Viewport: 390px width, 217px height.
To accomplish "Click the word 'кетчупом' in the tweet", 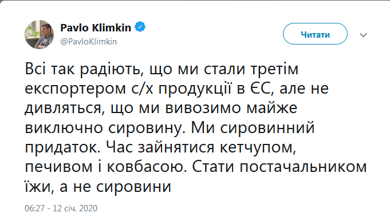I will pyautogui.click(x=258, y=148).
